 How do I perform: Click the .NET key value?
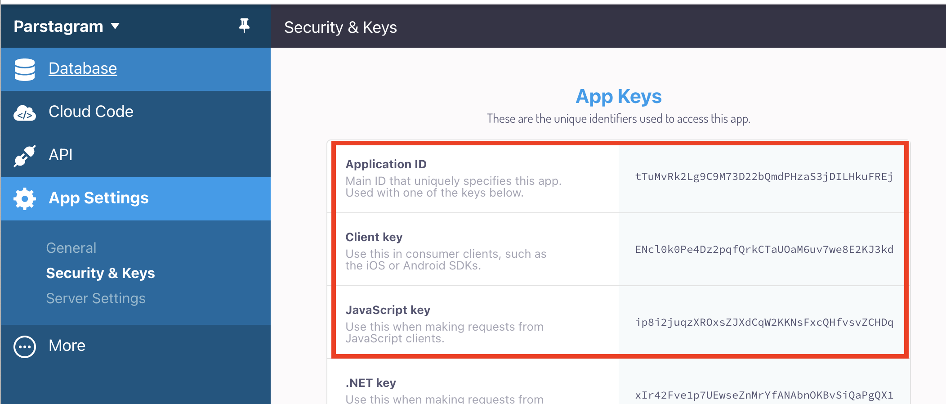click(764, 395)
